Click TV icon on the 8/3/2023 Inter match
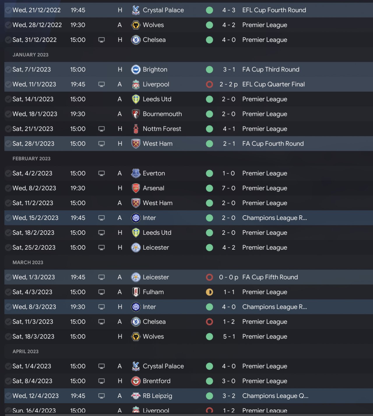This screenshot has width=373, height=416. coord(101,307)
